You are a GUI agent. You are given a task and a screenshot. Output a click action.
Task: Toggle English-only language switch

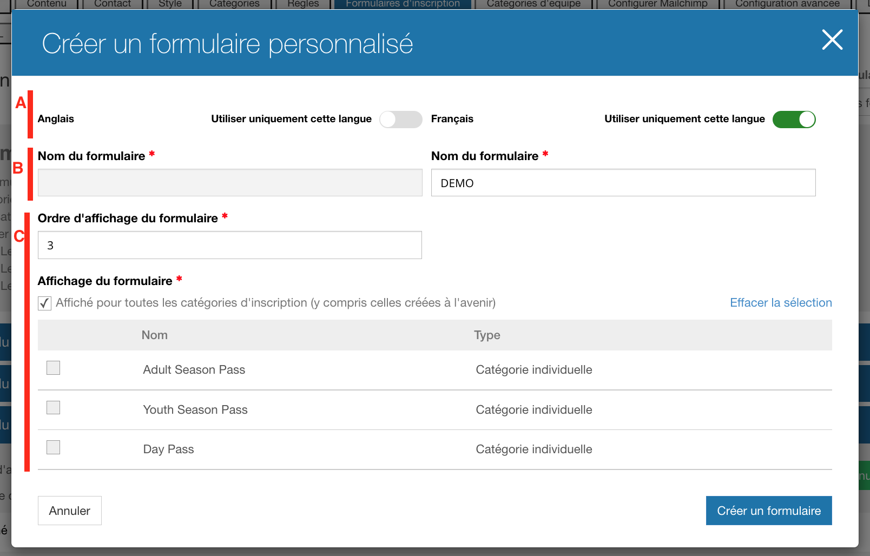tap(400, 120)
